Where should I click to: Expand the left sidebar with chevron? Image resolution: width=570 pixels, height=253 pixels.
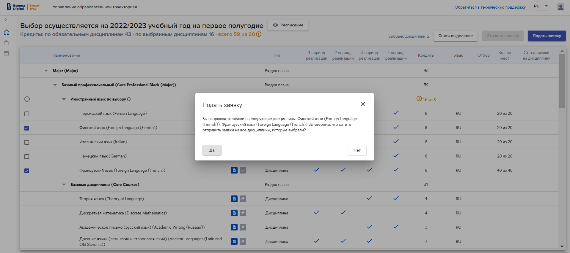(6, 20)
